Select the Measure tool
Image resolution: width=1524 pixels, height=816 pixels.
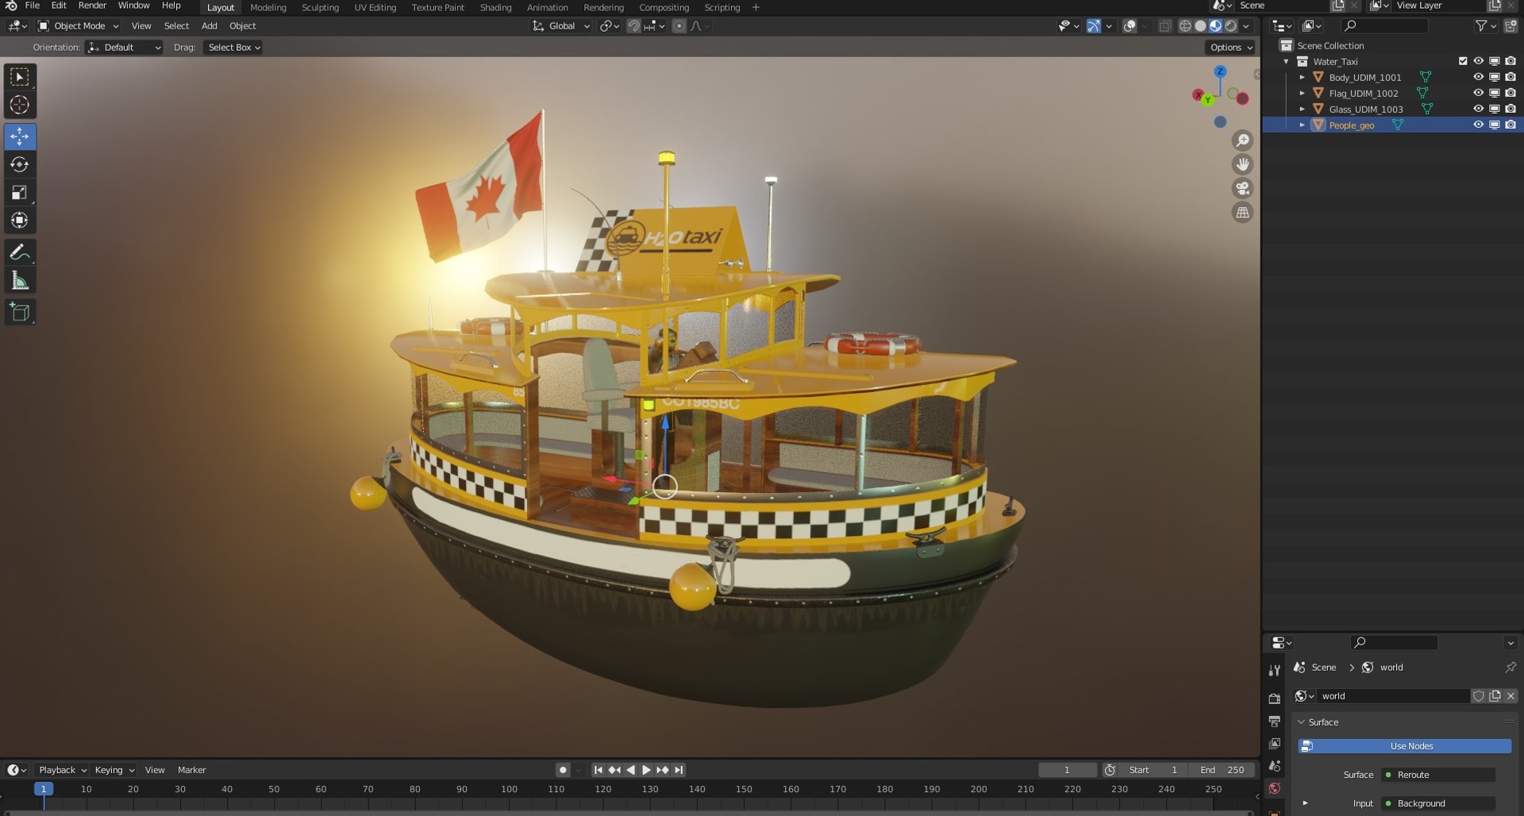pos(20,280)
